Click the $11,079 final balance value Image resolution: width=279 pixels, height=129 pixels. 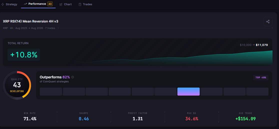(262, 45)
